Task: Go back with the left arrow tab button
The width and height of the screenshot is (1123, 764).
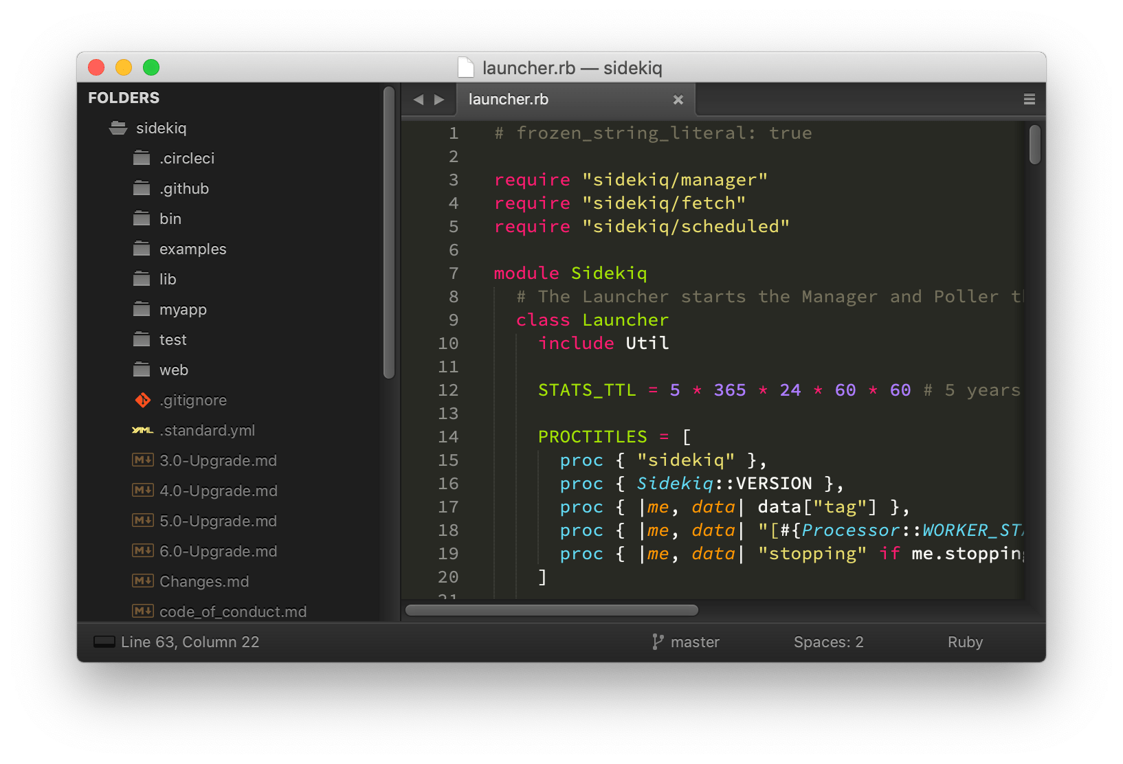Action: click(419, 100)
